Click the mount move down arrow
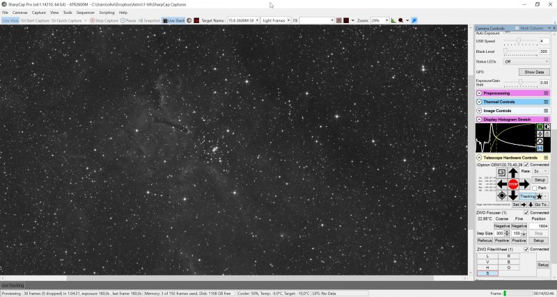 (513, 195)
